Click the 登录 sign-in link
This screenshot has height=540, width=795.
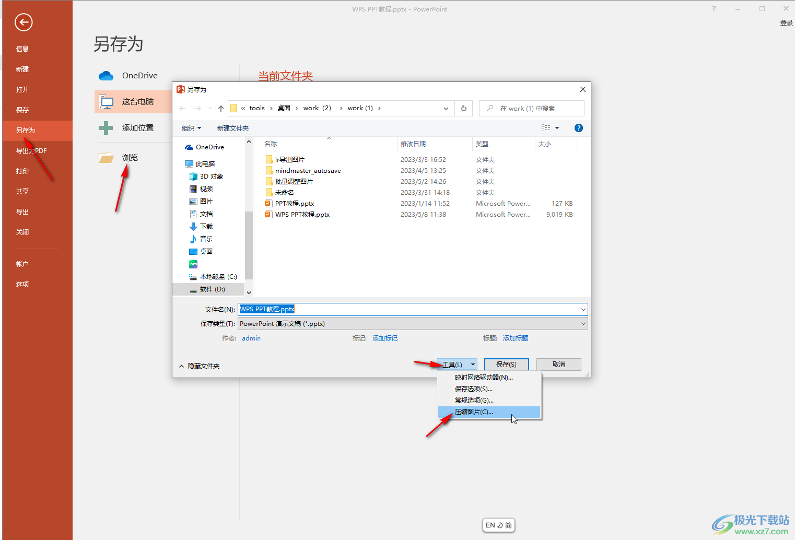coord(786,23)
